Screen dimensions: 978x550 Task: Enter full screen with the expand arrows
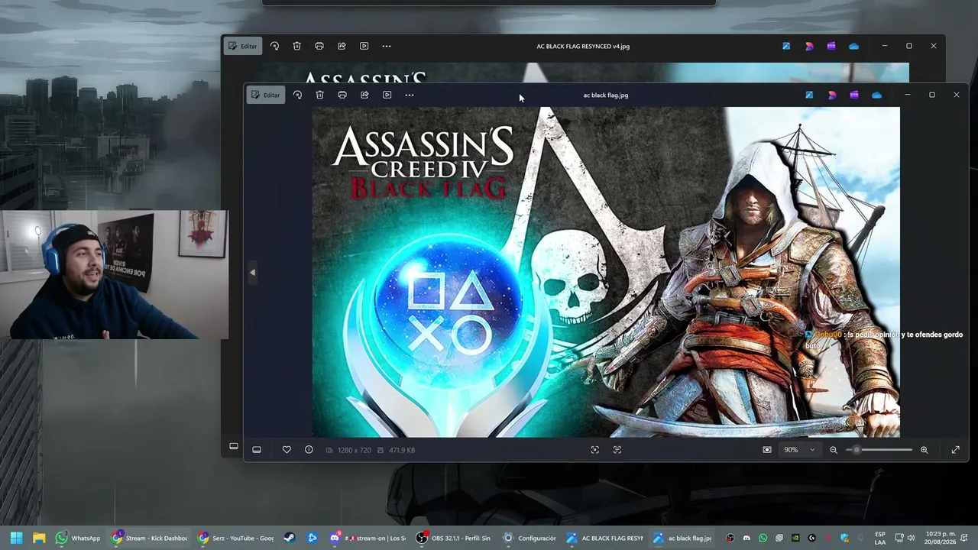point(955,450)
